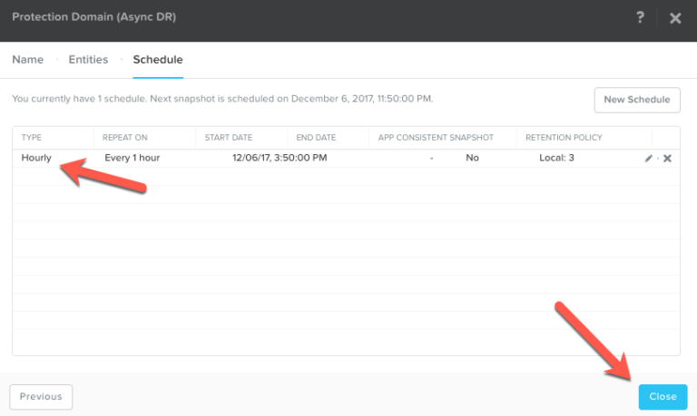697x416 pixels.
Task: Open the help question mark icon
Action: 640,17
